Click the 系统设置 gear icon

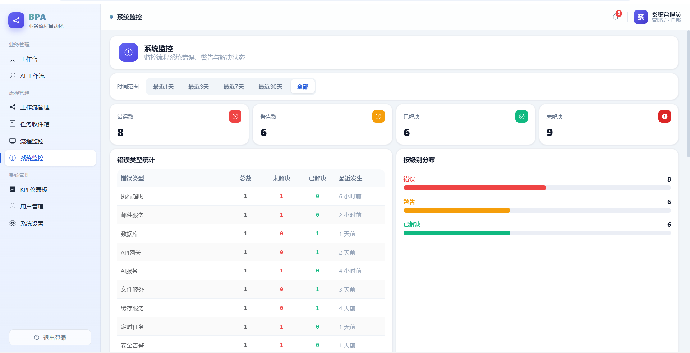coord(13,223)
